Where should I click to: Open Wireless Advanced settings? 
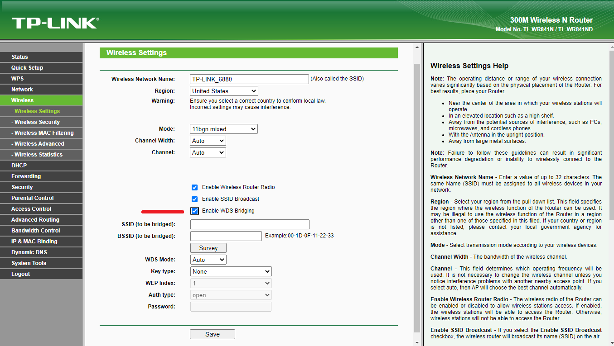click(x=41, y=144)
